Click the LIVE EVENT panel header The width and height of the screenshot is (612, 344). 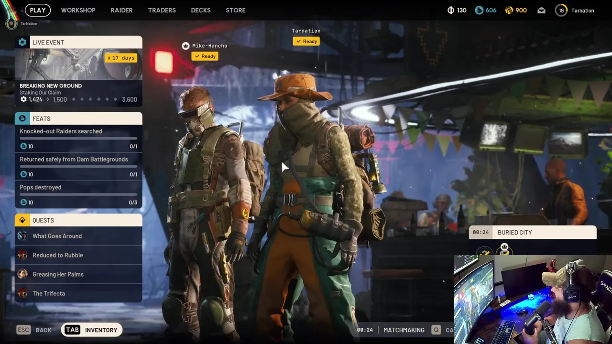78,43
